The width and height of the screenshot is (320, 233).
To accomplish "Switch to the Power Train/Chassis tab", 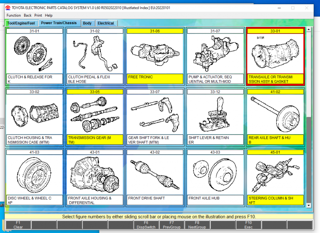I will [59, 23].
